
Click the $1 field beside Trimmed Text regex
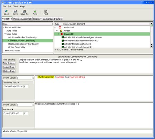click(26, 86)
